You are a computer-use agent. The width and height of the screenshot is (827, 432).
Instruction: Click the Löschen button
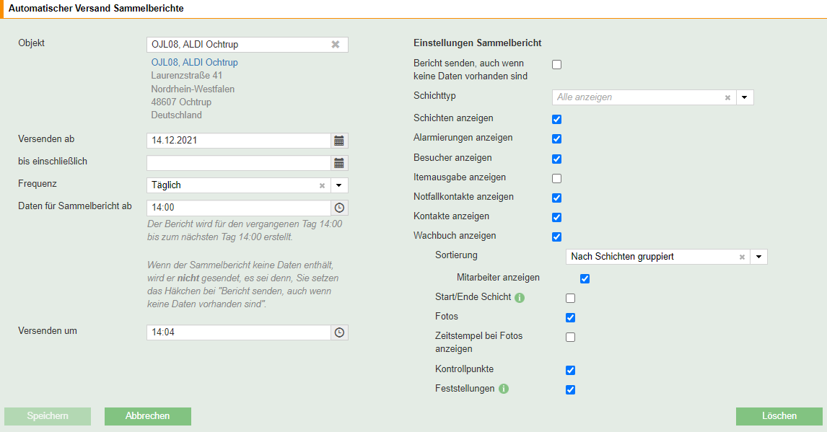click(x=779, y=416)
